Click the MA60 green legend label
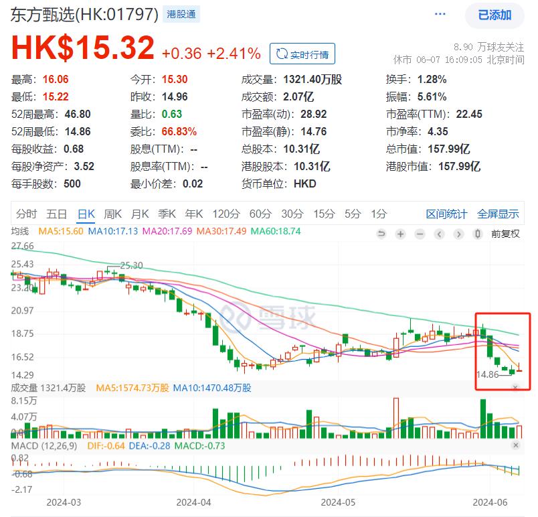 tap(276, 232)
